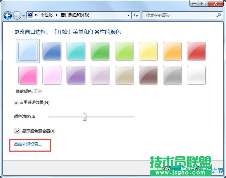
Task: Choose the red color swatch
Action: (x=196, y=51)
